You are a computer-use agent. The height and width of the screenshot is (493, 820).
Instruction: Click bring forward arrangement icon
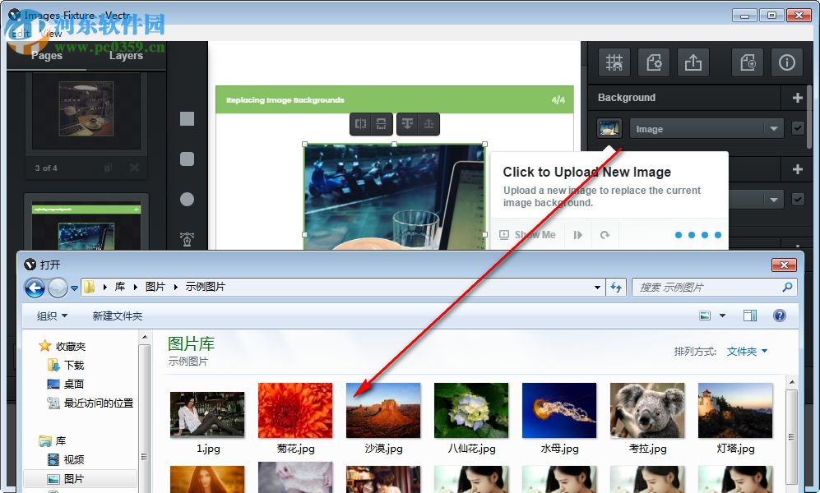point(408,124)
